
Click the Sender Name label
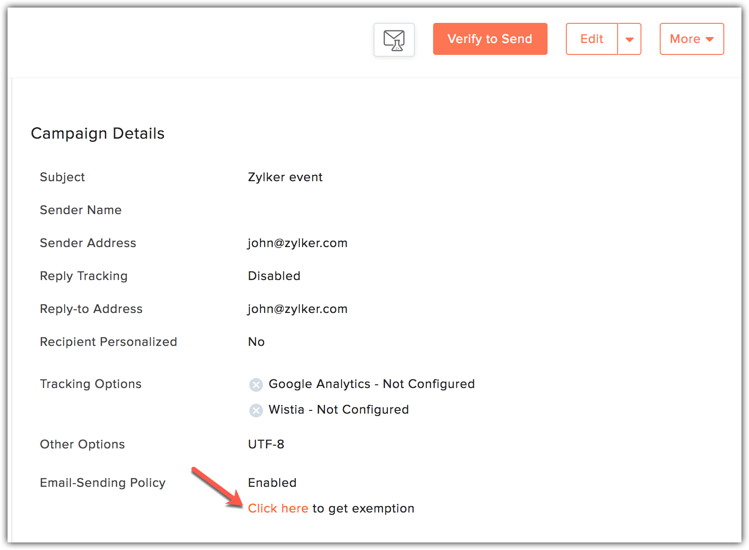[81, 210]
